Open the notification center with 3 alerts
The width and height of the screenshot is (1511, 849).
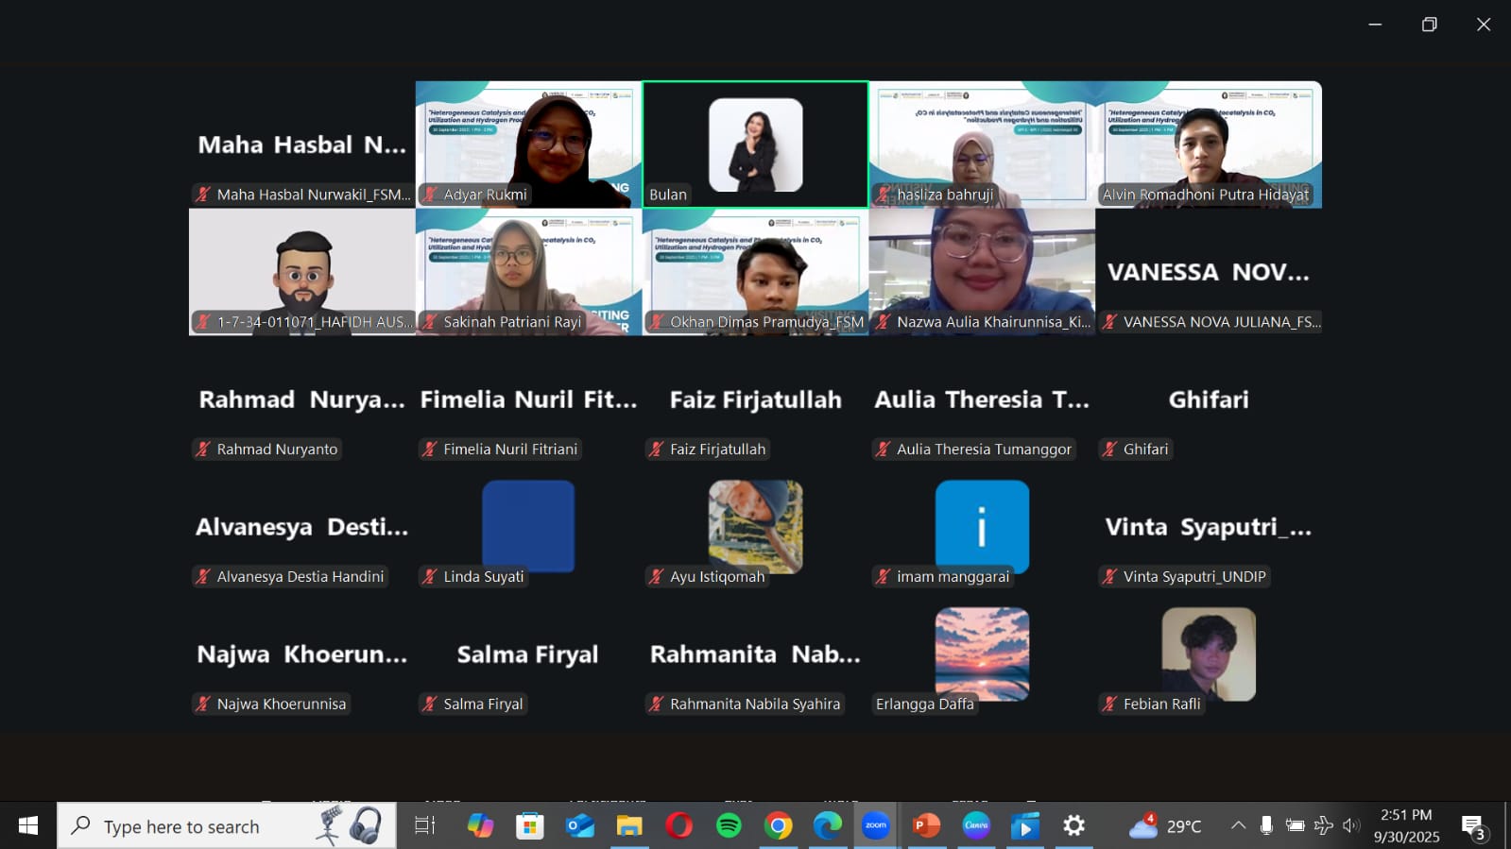click(1473, 826)
